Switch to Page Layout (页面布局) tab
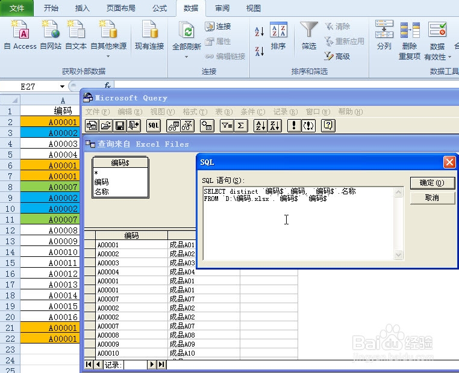459x373 pixels. click(x=121, y=8)
